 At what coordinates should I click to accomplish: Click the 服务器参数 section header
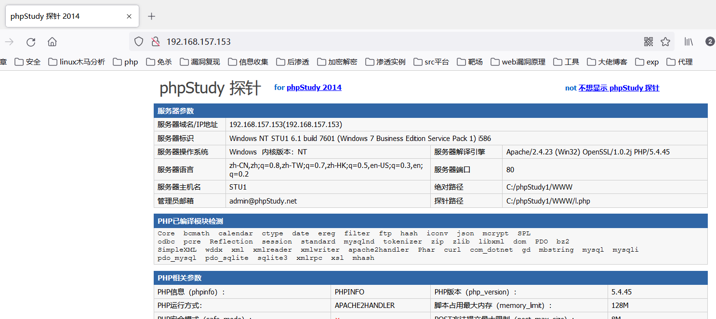click(431, 111)
